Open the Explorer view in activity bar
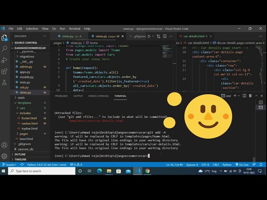 tap(4, 37)
